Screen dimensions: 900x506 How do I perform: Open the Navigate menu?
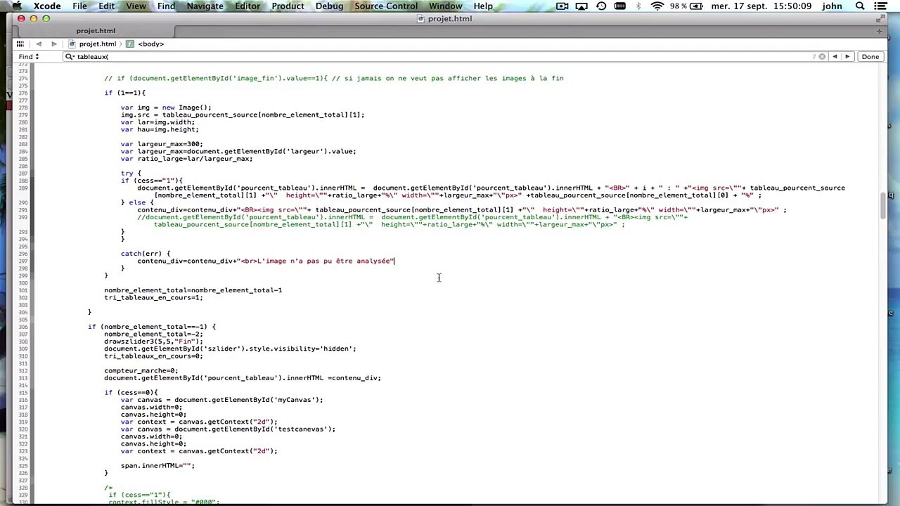click(205, 6)
